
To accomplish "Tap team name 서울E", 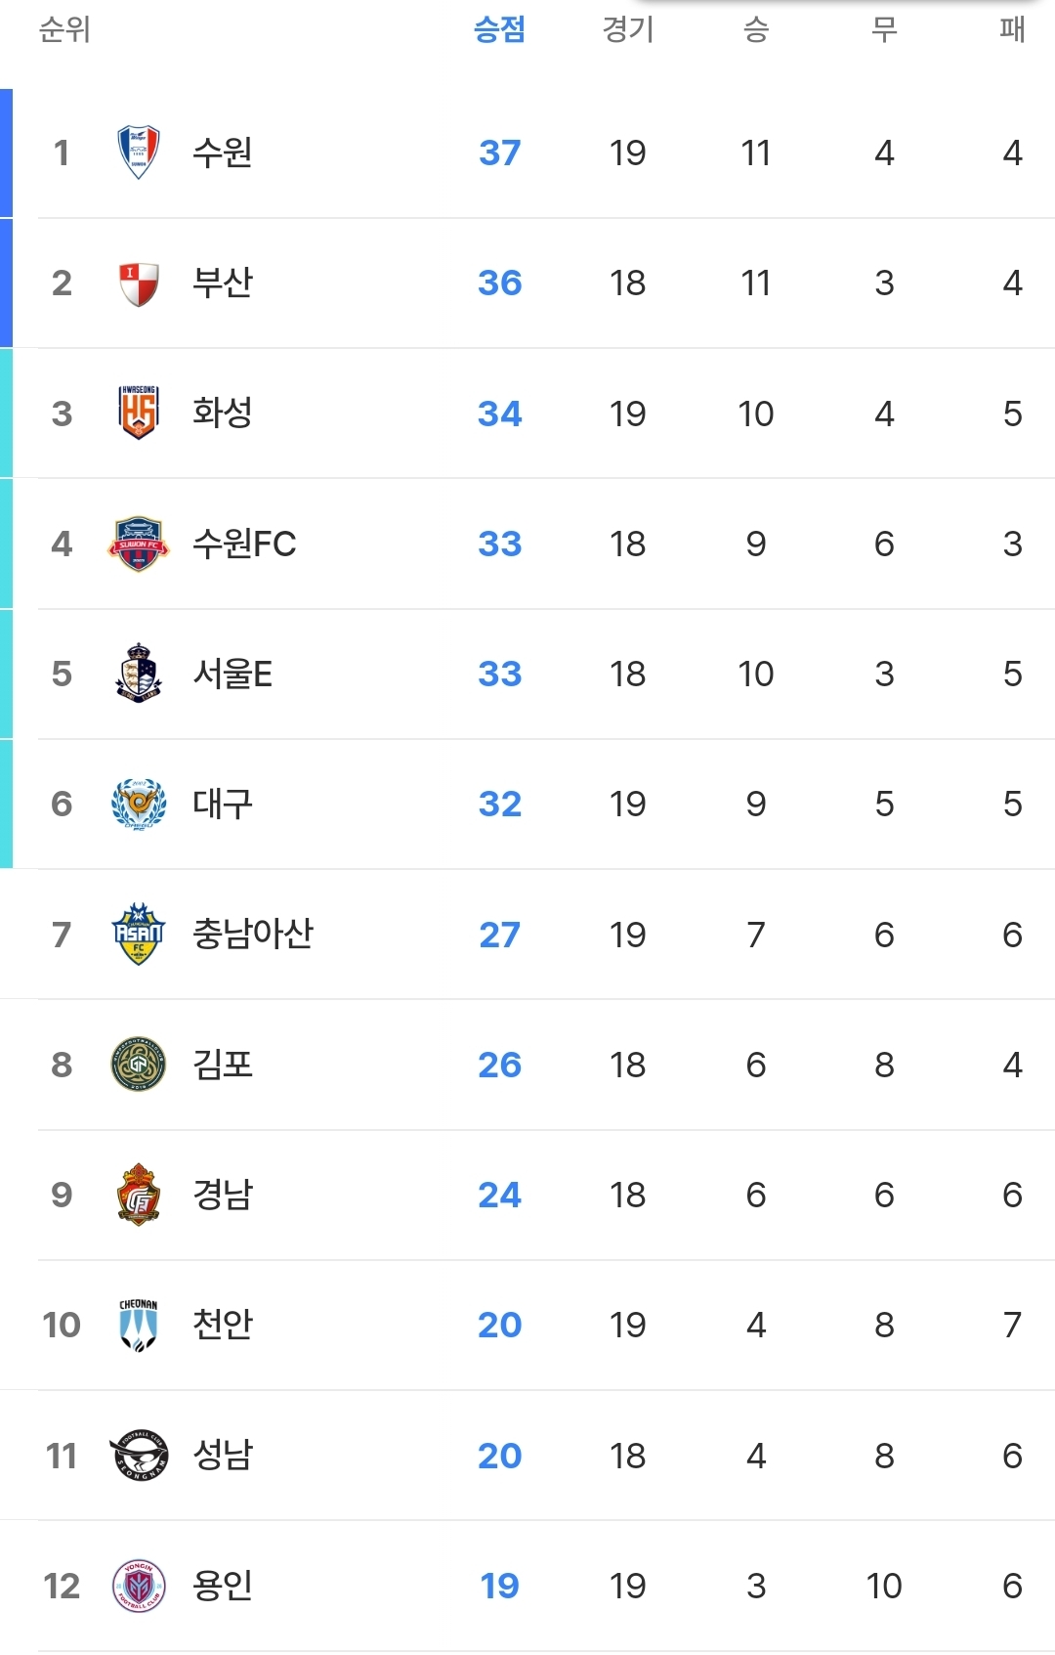I will 232,674.
